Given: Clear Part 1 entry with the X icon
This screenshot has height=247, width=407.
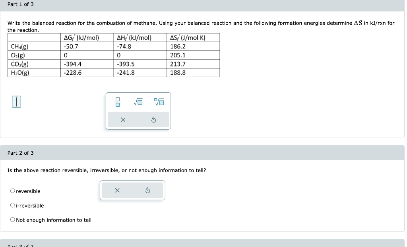Looking at the screenshot, I should 123,119.
